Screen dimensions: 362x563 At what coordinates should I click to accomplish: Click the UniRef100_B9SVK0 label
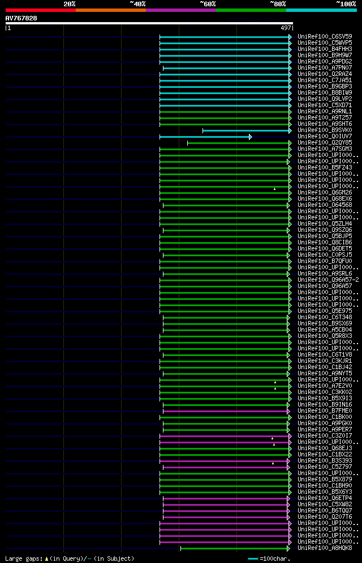325,130
